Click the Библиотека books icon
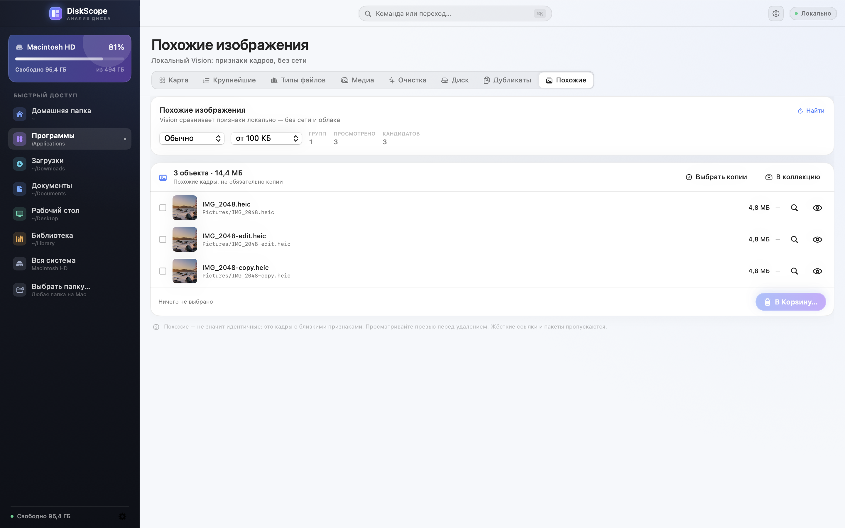 pyautogui.click(x=20, y=239)
